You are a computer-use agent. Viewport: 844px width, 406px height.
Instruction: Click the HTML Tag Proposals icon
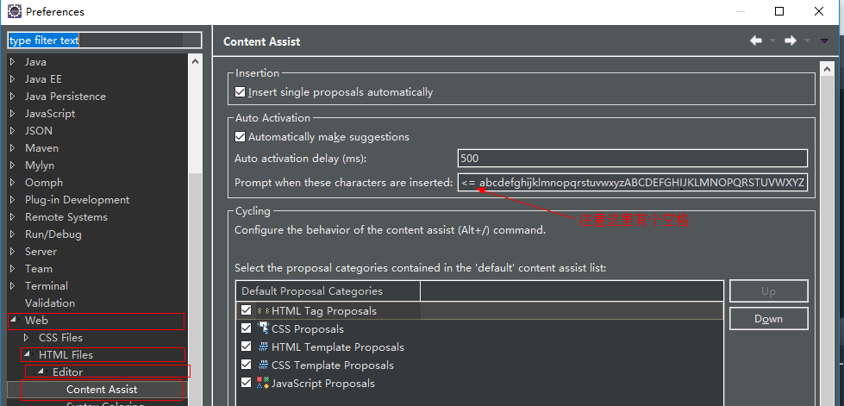[263, 311]
